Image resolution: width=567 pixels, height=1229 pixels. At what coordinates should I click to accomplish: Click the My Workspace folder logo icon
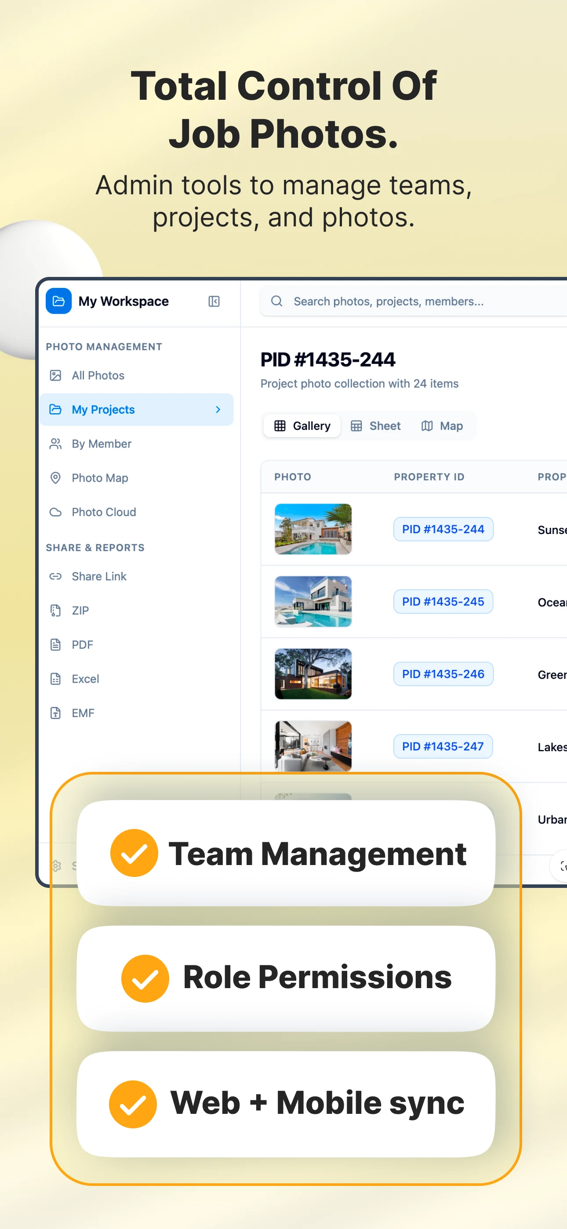coord(59,301)
